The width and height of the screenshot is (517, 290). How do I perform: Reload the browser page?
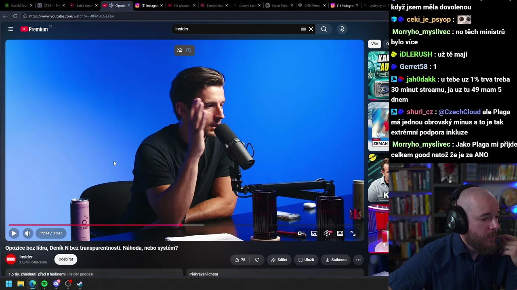pyautogui.click(x=15, y=16)
